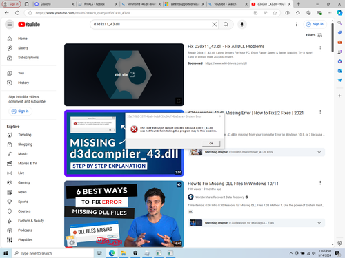
Task: Open Microsoft Edge from the taskbar
Action: click(112, 253)
